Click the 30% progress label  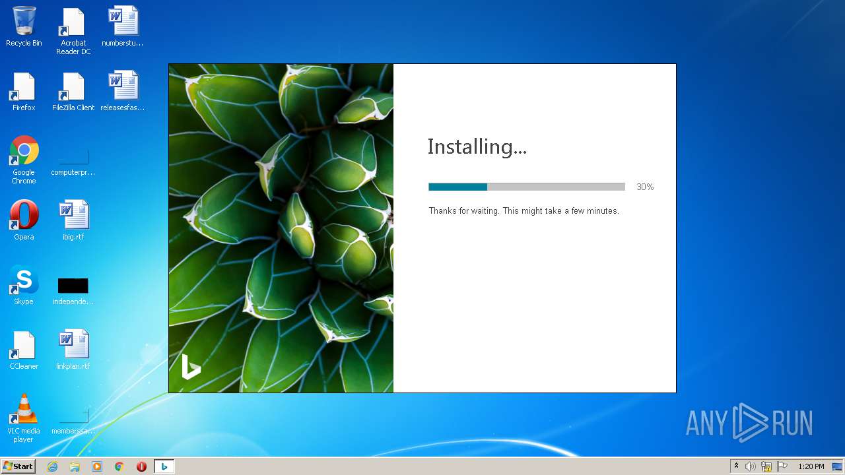(x=645, y=187)
